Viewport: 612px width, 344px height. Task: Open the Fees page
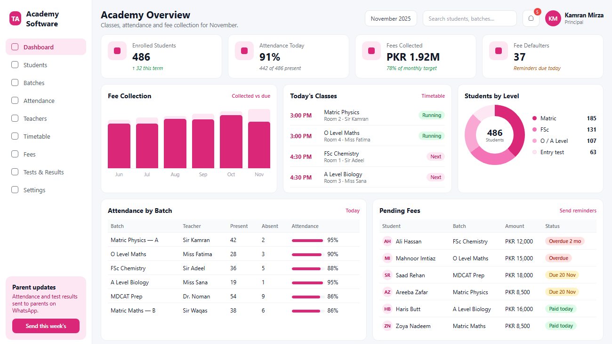pyautogui.click(x=46, y=154)
